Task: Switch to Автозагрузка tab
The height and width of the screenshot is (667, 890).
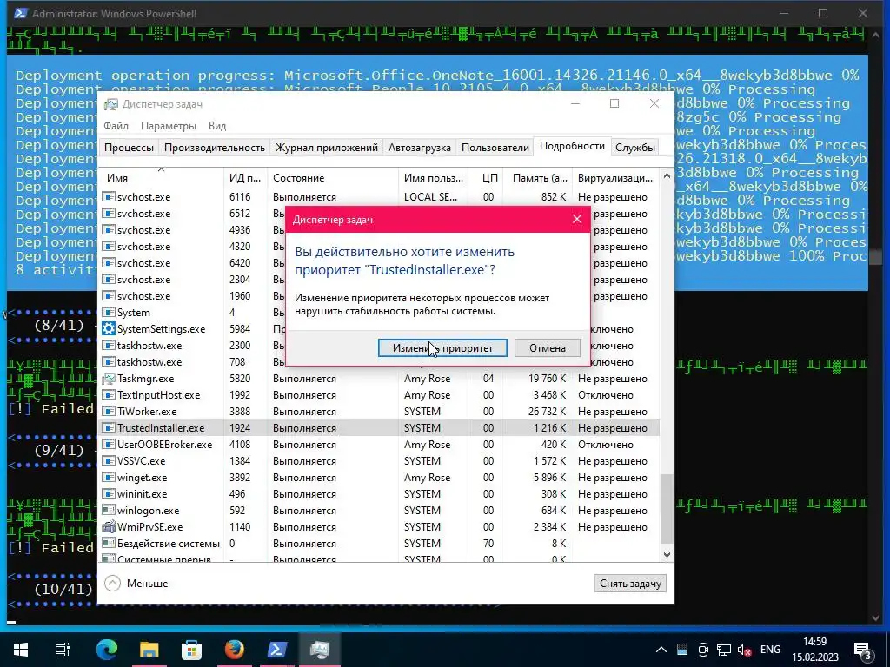Action: click(x=420, y=148)
